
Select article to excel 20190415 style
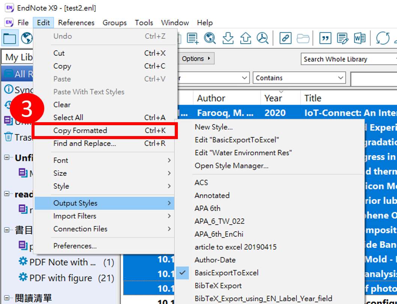point(270,247)
